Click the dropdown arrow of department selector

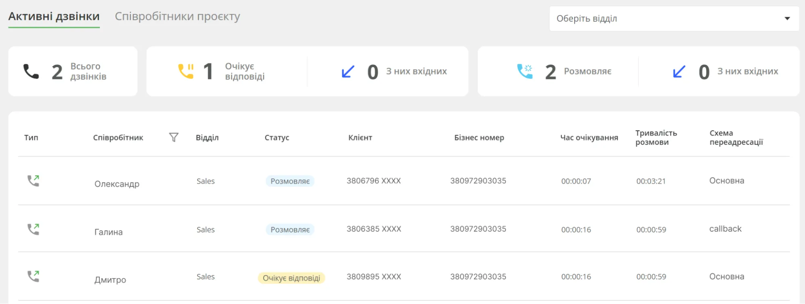click(x=787, y=18)
